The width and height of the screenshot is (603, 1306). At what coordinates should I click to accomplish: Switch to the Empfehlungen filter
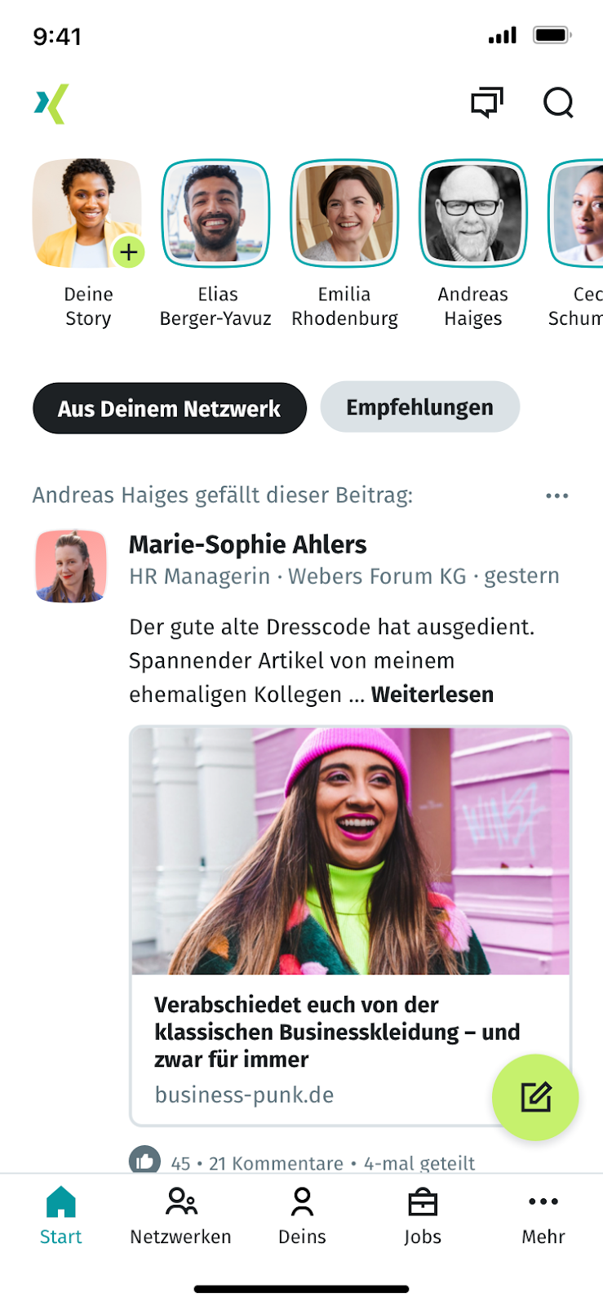click(x=419, y=407)
